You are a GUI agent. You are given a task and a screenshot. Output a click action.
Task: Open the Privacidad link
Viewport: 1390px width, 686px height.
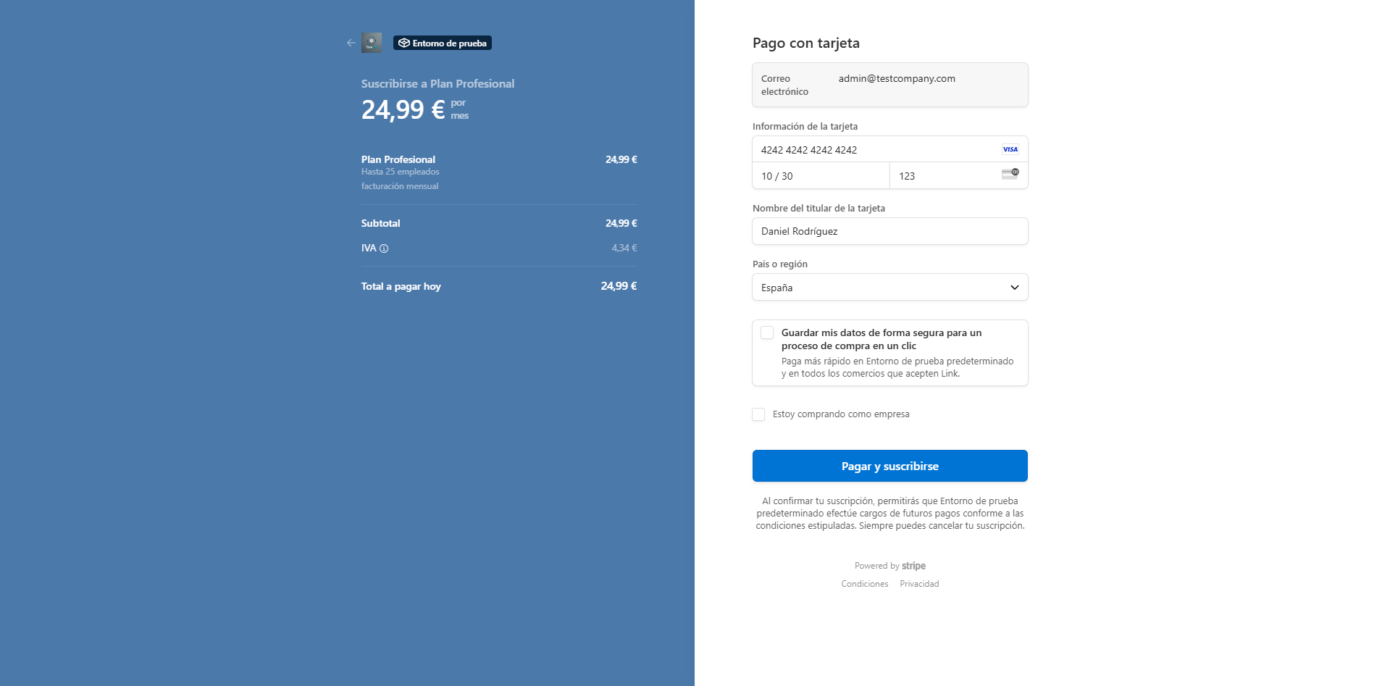(x=919, y=584)
